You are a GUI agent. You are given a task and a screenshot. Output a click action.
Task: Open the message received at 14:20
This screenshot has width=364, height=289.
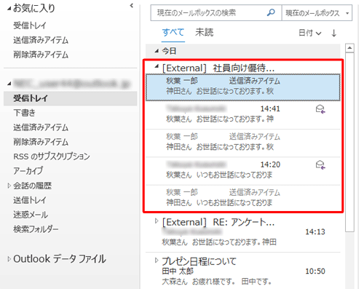pyautogui.click(x=243, y=171)
